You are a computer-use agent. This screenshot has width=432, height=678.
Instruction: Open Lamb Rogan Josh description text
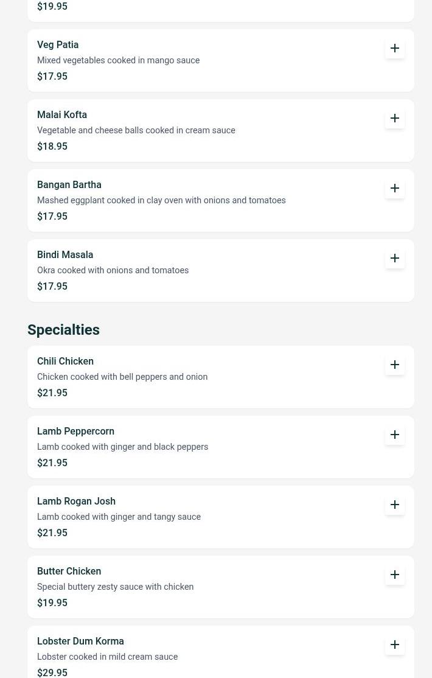pos(119,517)
